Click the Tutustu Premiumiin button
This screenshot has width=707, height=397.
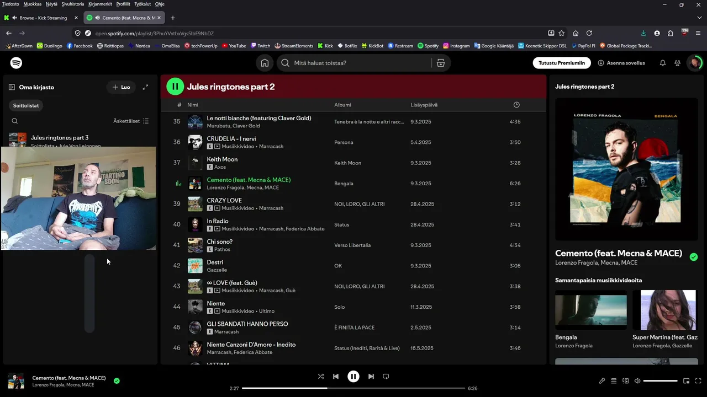click(562, 63)
